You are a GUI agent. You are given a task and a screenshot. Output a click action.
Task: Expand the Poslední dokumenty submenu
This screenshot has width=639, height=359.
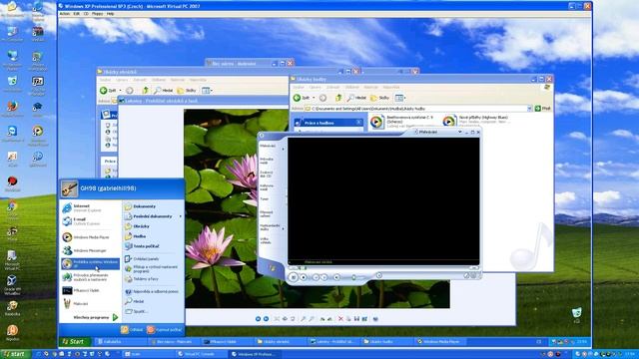click(153, 216)
